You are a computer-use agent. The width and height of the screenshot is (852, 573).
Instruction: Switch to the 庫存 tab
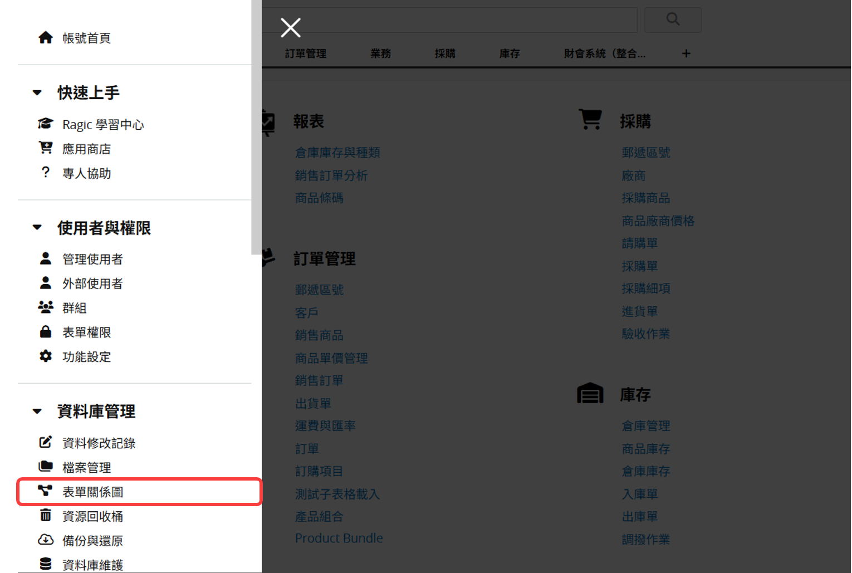click(x=510, y=53)
